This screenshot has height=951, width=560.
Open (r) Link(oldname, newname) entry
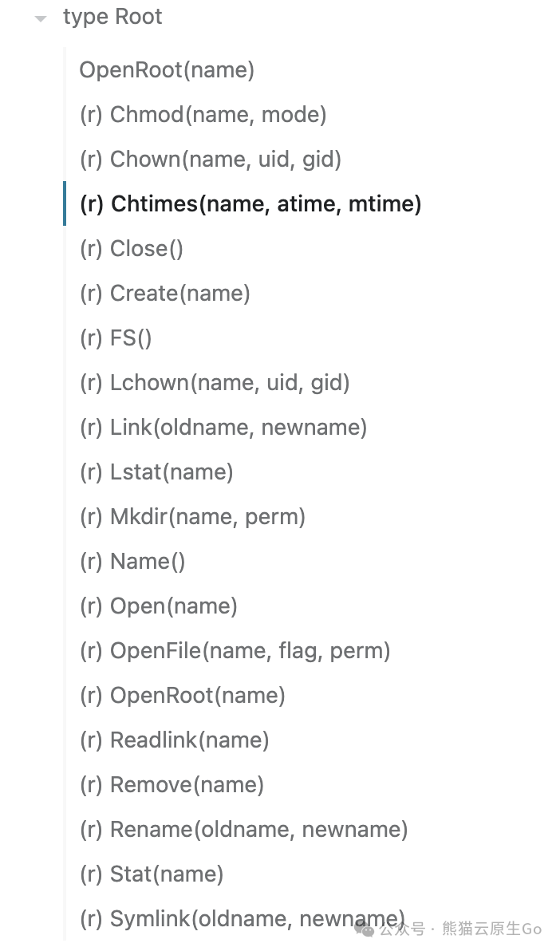point(223,428)
